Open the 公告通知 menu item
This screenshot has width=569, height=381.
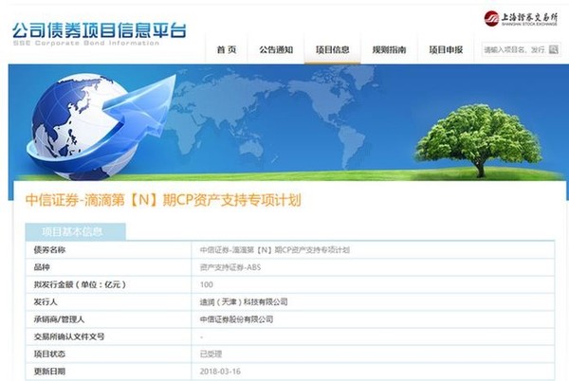tap(276, 49)
